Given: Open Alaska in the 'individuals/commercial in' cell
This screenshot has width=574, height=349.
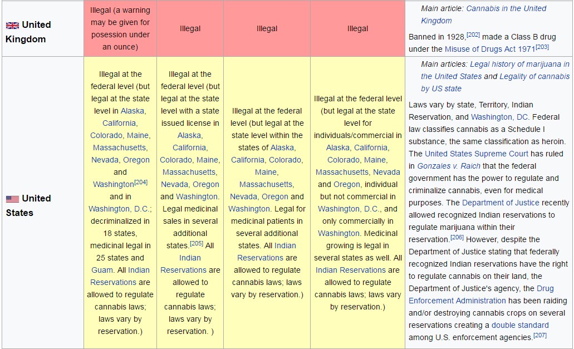Looking at the screenshot, I should 338,148.
